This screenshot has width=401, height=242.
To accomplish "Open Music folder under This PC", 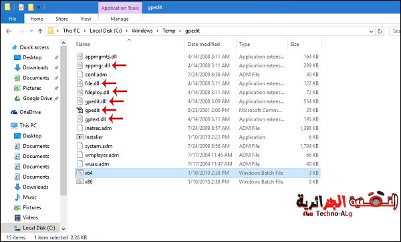I will tap(29, 197).
